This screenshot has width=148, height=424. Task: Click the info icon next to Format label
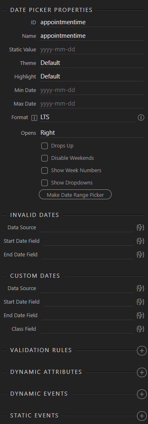click(34, 118)
